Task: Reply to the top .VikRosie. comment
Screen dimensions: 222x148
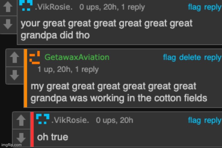Action: click(213, 7)
